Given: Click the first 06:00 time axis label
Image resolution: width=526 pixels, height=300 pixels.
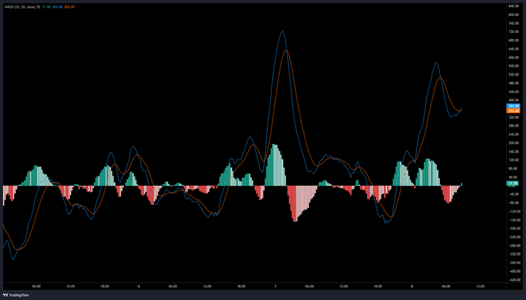Looking at the screenshot, I should pos(36,286).
